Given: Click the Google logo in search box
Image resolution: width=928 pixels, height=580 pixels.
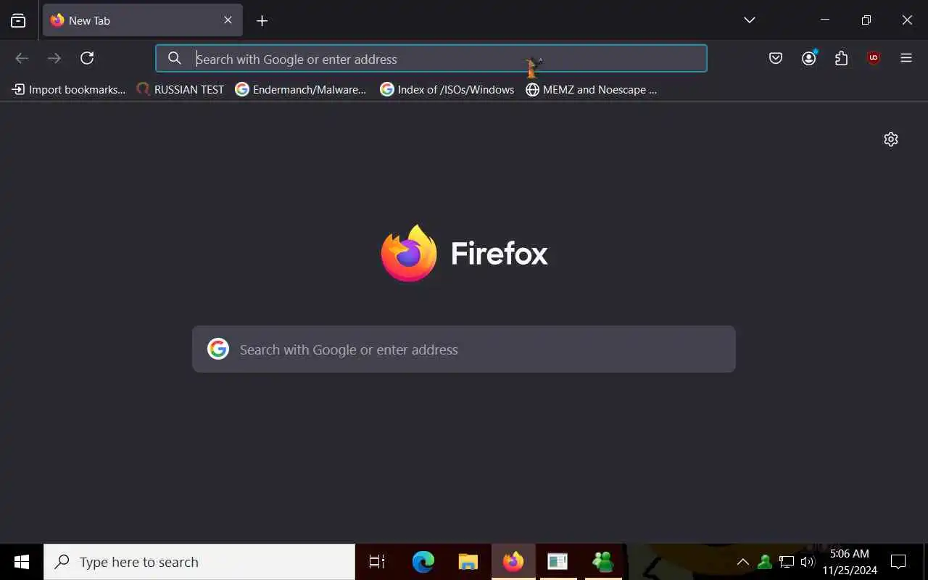Looking at the screenshot, I should click(x=218, y=349).
